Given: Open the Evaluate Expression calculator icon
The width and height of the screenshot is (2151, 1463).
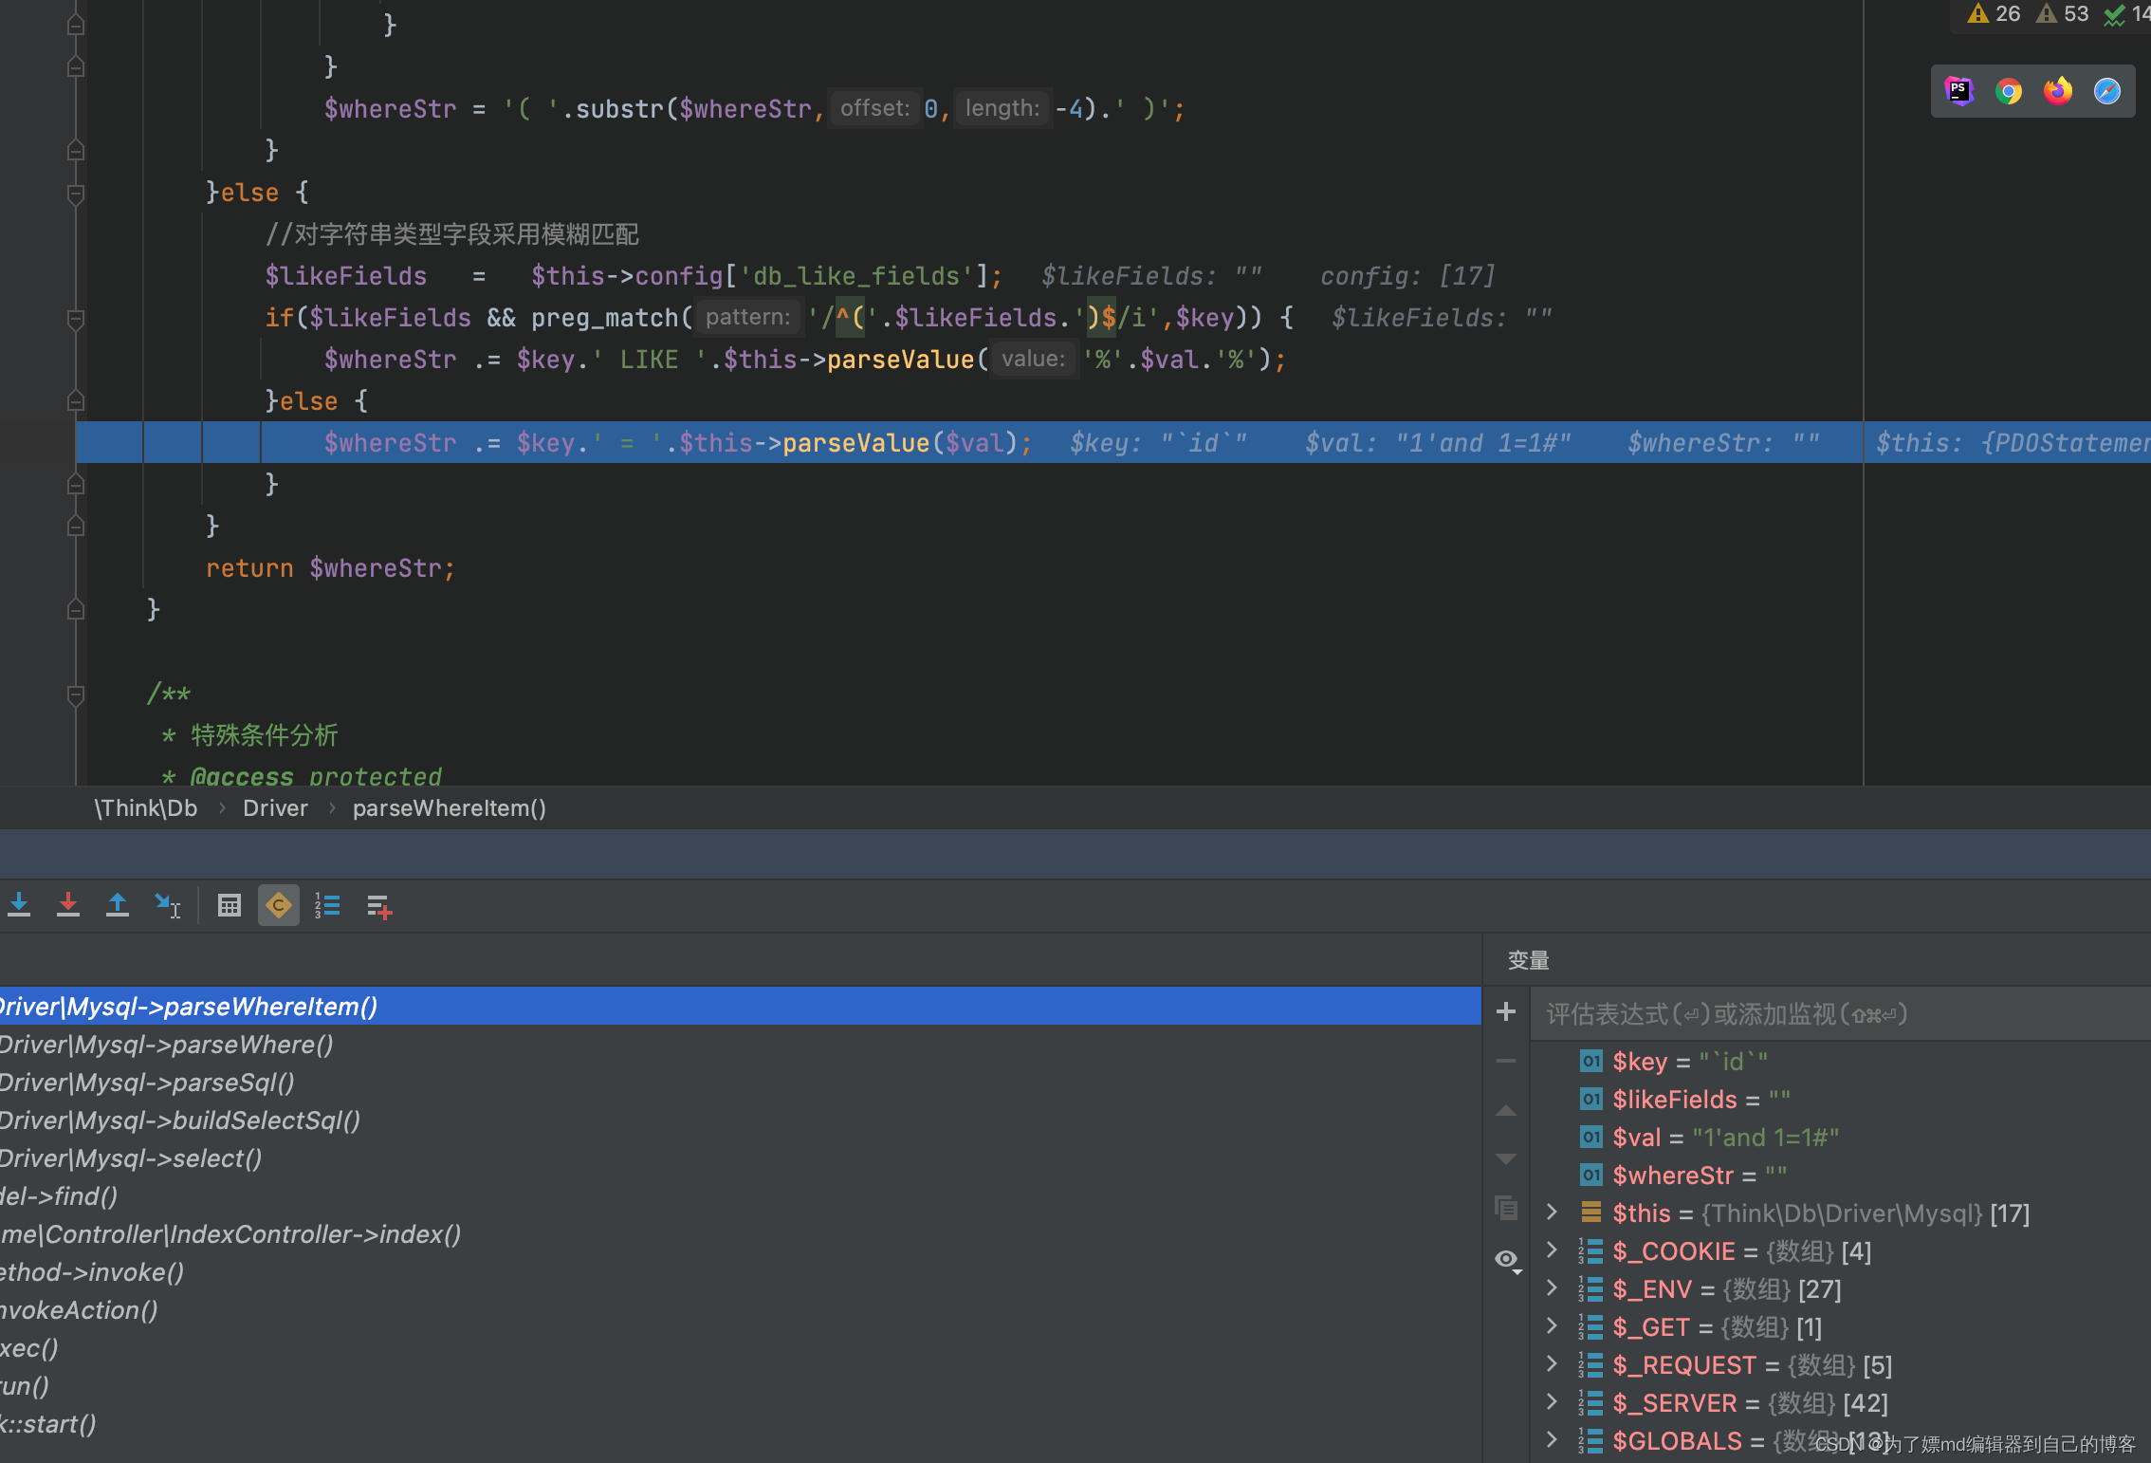Looking at the screenshot, I should pos(229,905).
